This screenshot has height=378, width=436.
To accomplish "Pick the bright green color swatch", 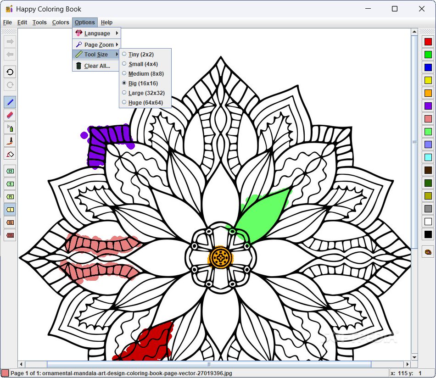I will tap(428, 55).
